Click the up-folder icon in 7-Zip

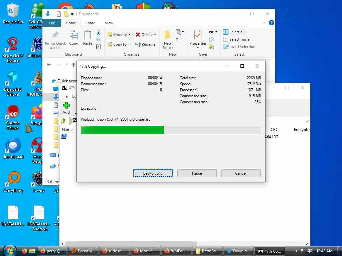click(63, 121)
